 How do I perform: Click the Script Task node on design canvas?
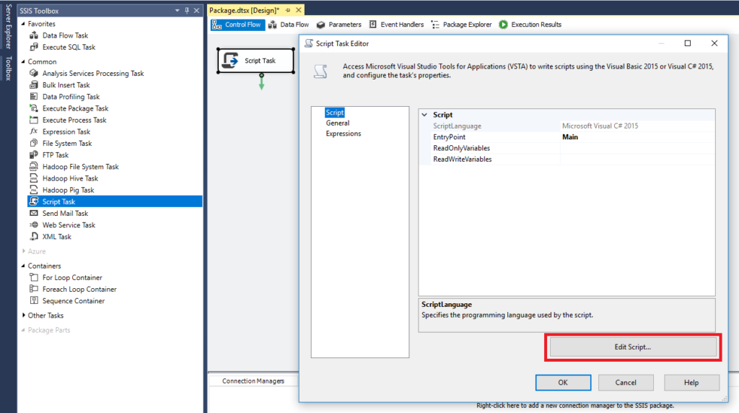(256, 61)
